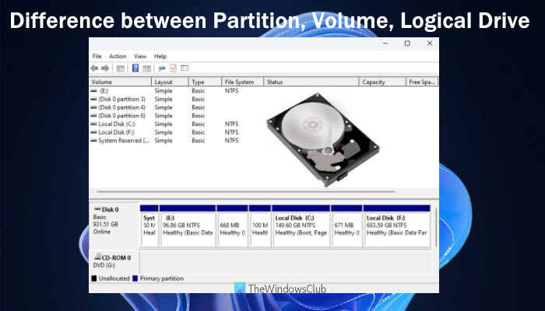Click the vertical scrollbar in disk pane

tap(436, 227)
